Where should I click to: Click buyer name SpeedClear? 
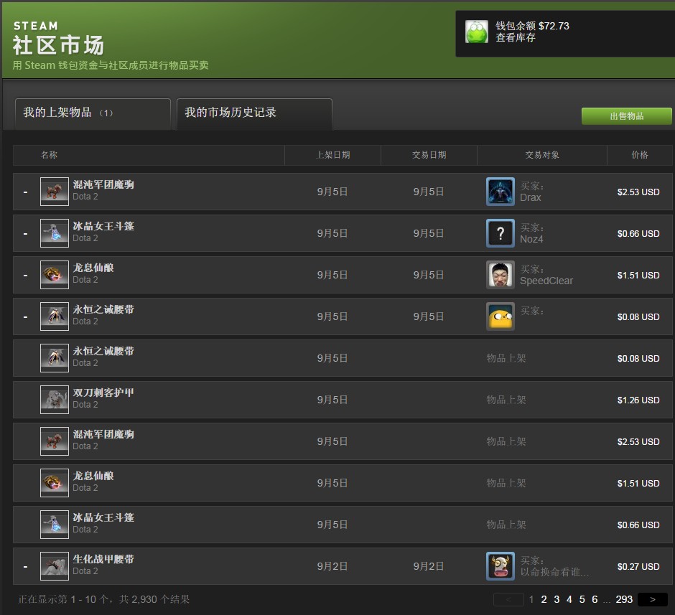click(x=546, y=281)
